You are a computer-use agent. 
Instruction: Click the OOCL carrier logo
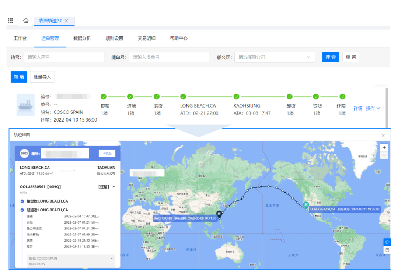24,153
